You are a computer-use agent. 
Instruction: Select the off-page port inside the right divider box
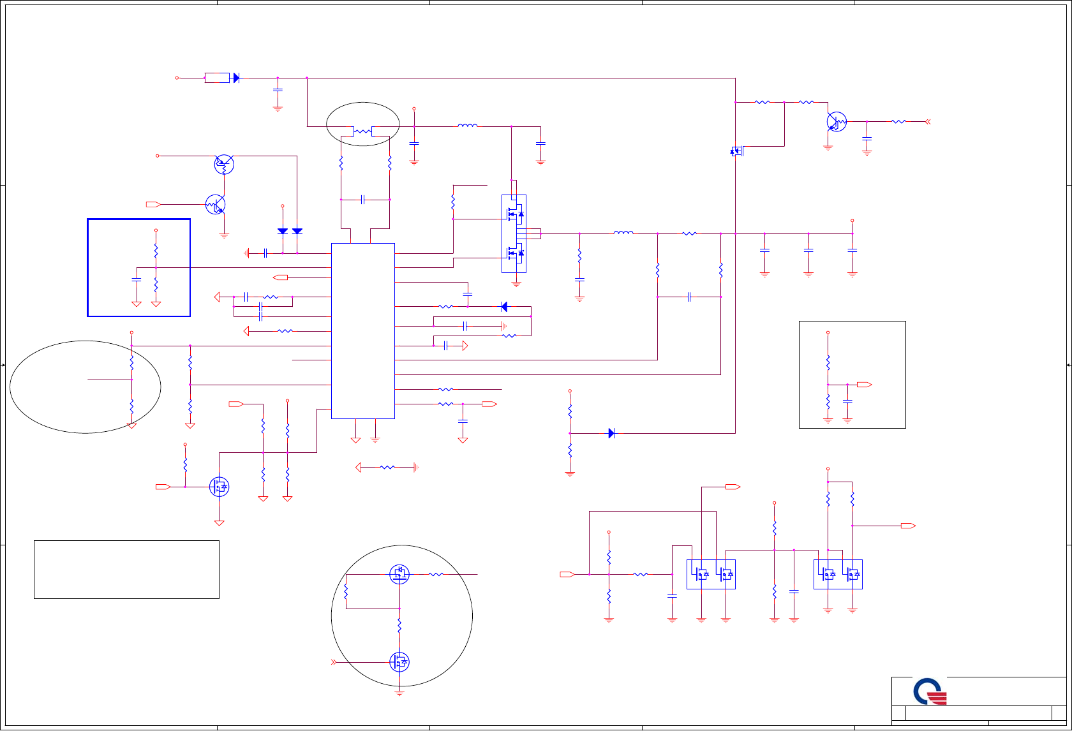865,385
